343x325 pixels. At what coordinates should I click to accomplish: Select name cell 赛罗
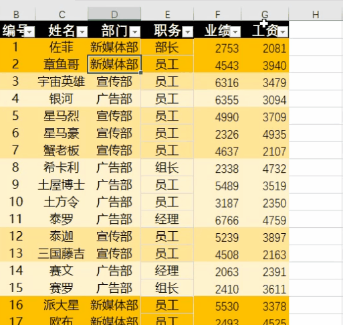pos(62,288)
